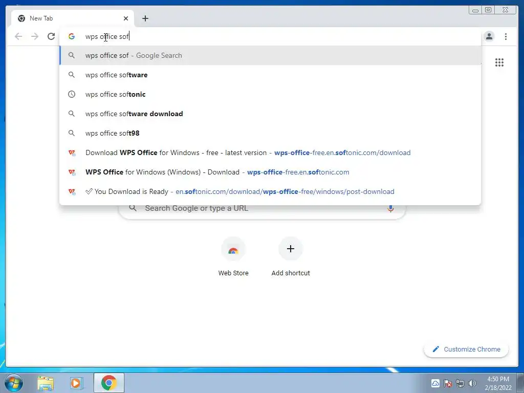Open the Web Store shortcut
Screen dimensions: 524x393
coord(233,257)
